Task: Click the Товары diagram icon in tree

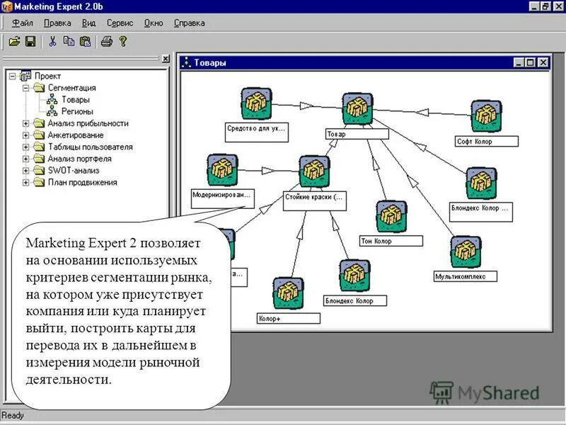Action: (x=52, y=99)
